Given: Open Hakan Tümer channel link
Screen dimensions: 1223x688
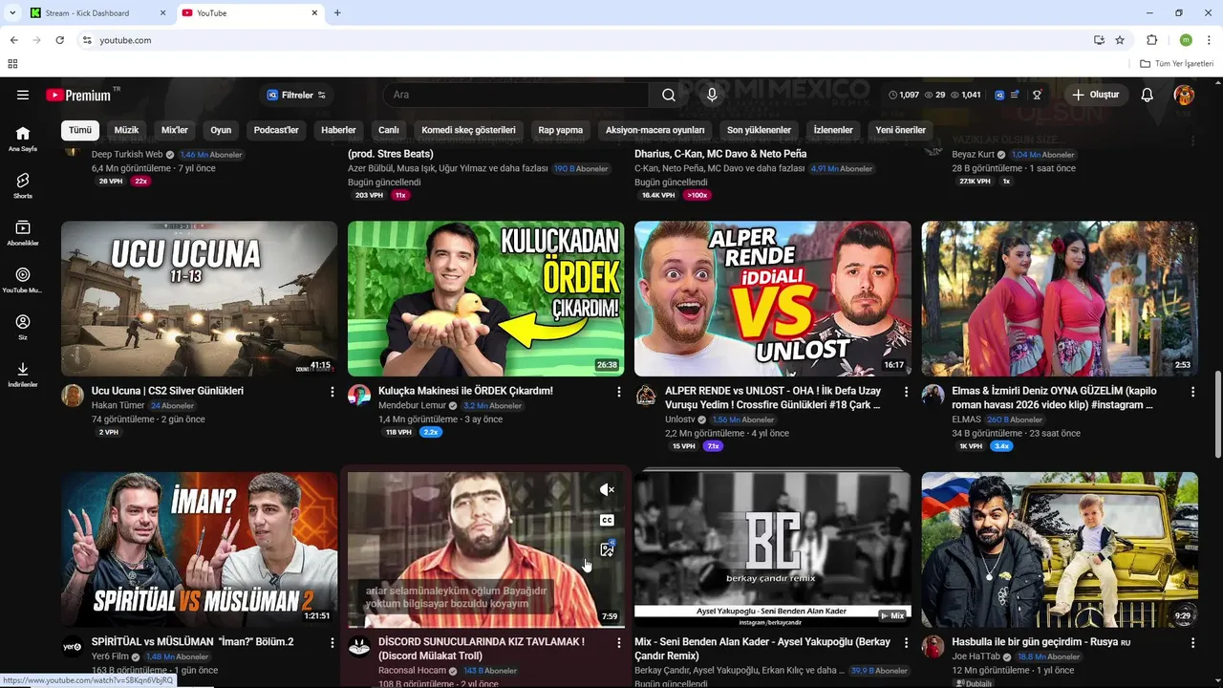Looking at the screenshot, I should 118,405.
